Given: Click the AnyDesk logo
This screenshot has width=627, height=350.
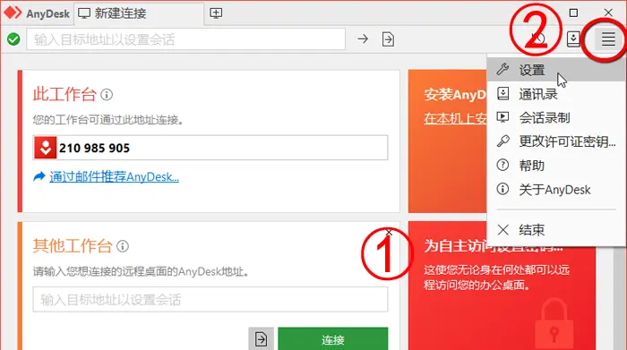Looking at the screenshot, I should point(13,13).
